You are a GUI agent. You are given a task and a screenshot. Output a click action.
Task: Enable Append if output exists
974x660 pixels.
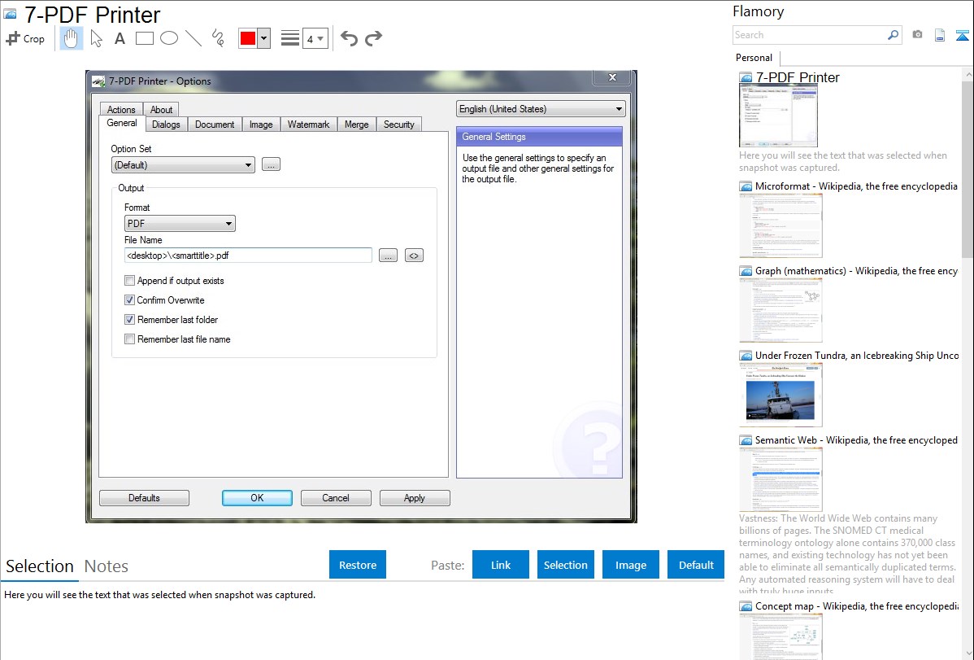(129, 281)
